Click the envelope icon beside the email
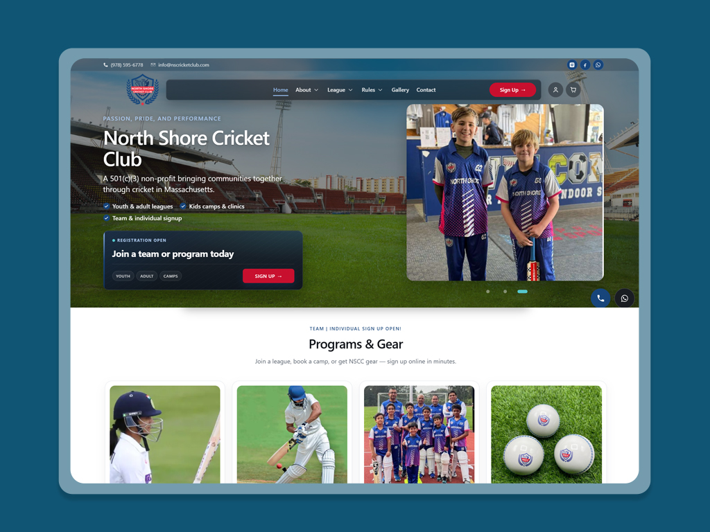This screenshot has width=710, height=532. pyautogui.click(x=153, y=64)
